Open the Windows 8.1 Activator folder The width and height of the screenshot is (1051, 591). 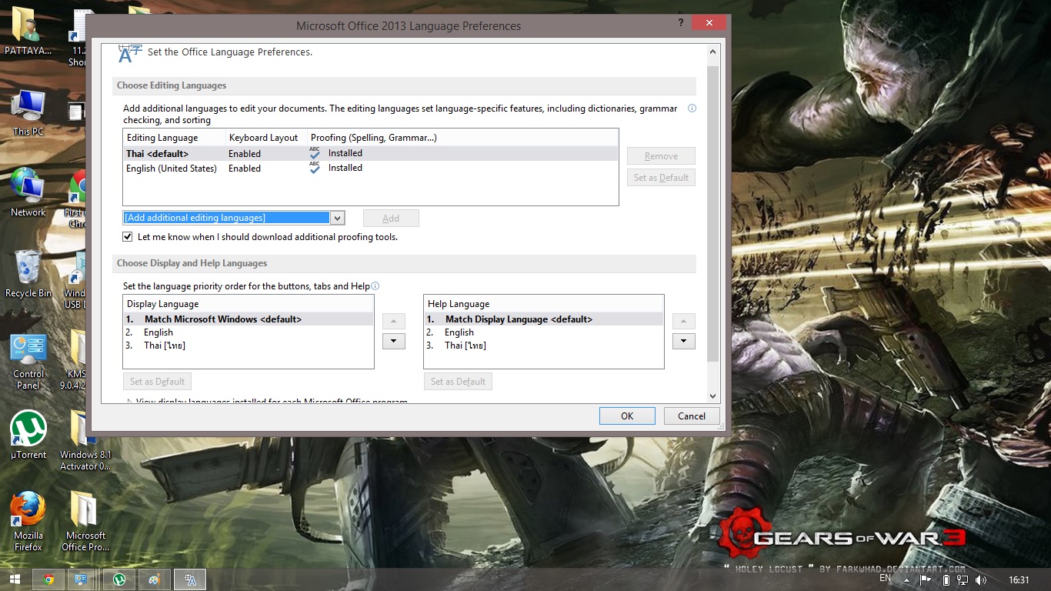pos(85,440)
